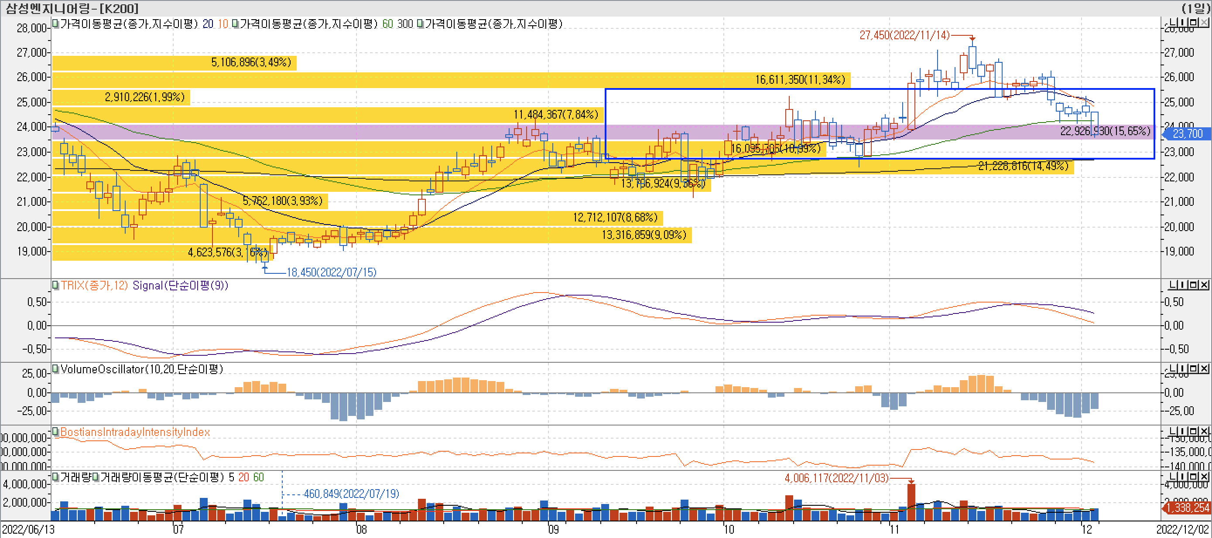Toggle the BostiansIntradayIntensityIndex legend square
Screen dimensions: 1212x538
tap(55, 432)
